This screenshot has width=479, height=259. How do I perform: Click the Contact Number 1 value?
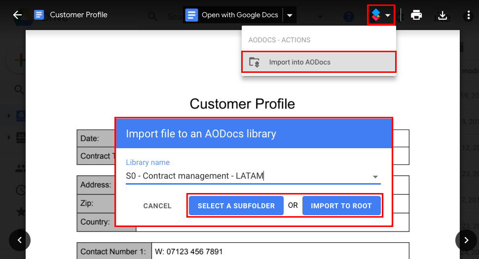click(189, 252)
